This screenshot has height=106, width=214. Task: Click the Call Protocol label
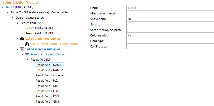pyautogui.click(x=99, y=46)
